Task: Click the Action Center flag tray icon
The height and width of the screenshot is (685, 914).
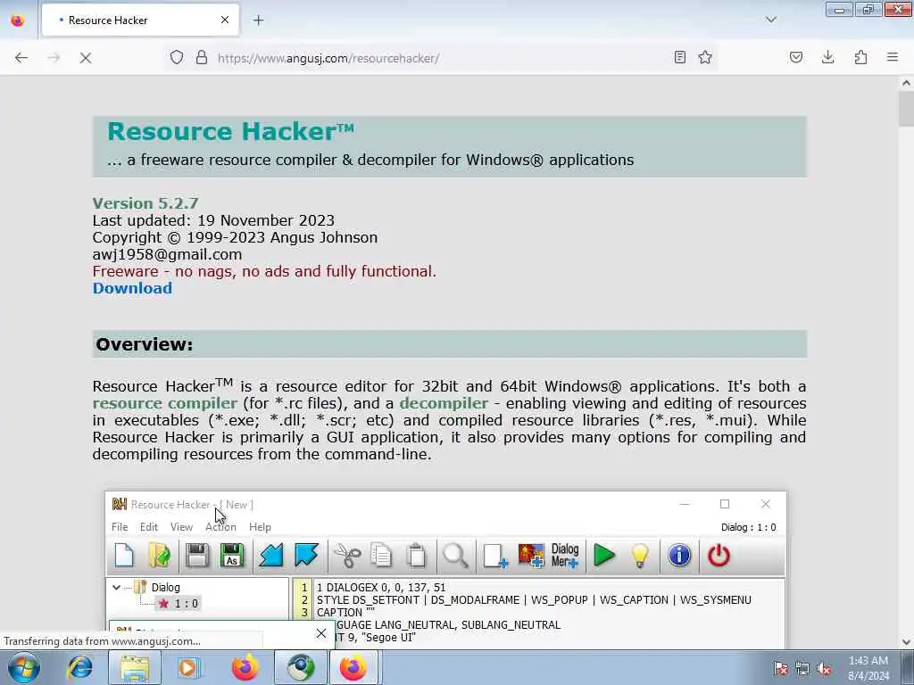Action: 781,669
